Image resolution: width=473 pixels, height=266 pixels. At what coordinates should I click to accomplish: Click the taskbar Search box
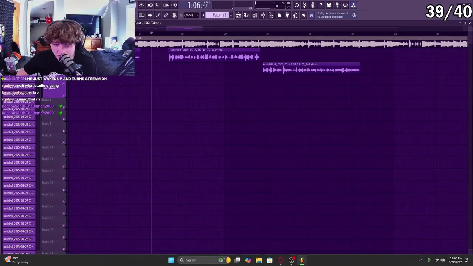coord(204,260)
